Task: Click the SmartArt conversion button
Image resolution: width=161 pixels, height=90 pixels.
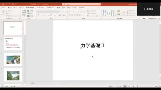Action: coord(93,16)
